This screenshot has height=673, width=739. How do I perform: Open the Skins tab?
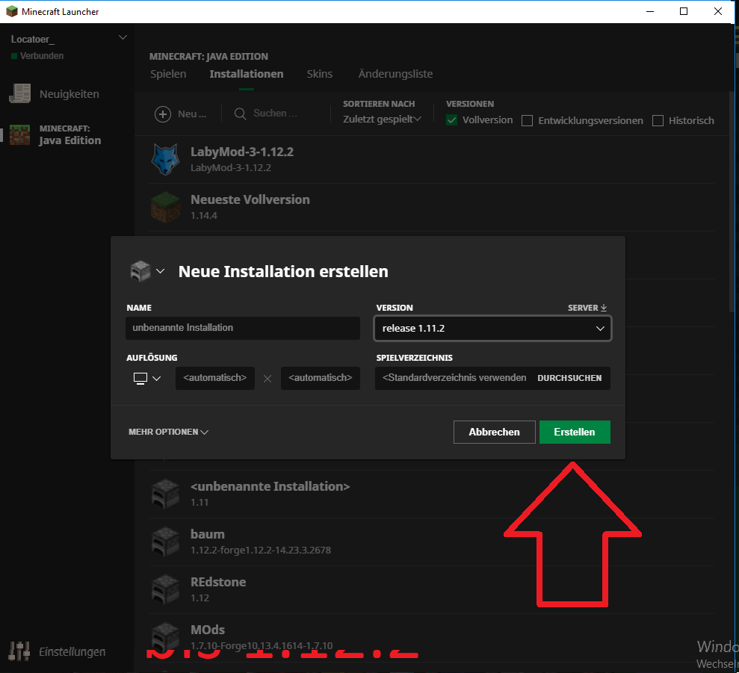320,74
